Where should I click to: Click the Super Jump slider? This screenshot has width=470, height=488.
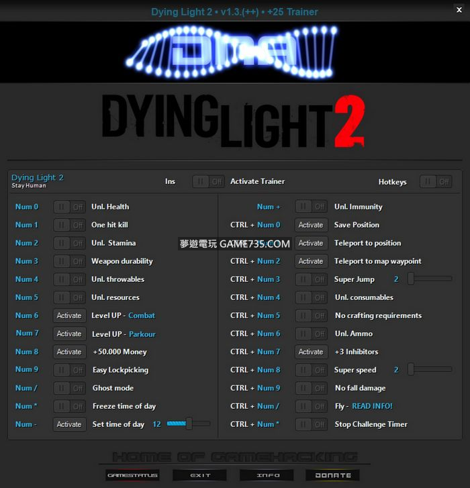pos(430,279)
